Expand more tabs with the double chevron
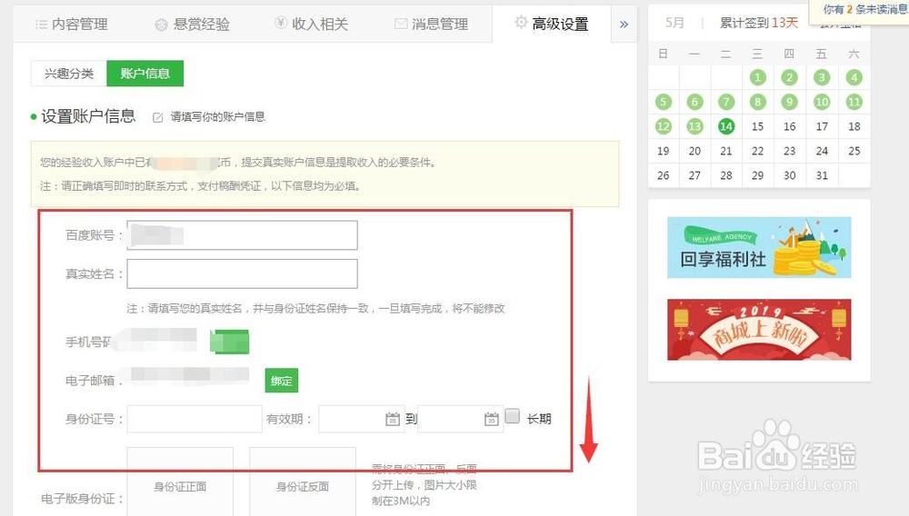The height and width of the screenshot is (516, 909). tap(624, 25)
